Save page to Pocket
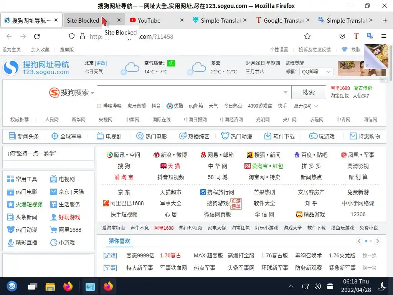 342,36
